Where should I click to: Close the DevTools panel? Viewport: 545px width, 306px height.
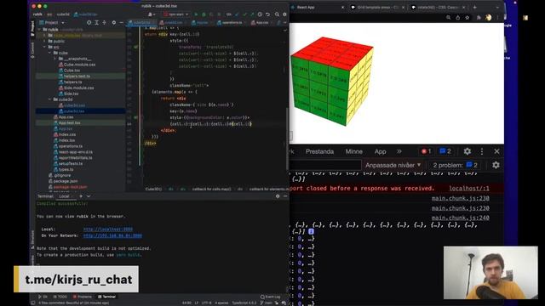pos(496,151)
